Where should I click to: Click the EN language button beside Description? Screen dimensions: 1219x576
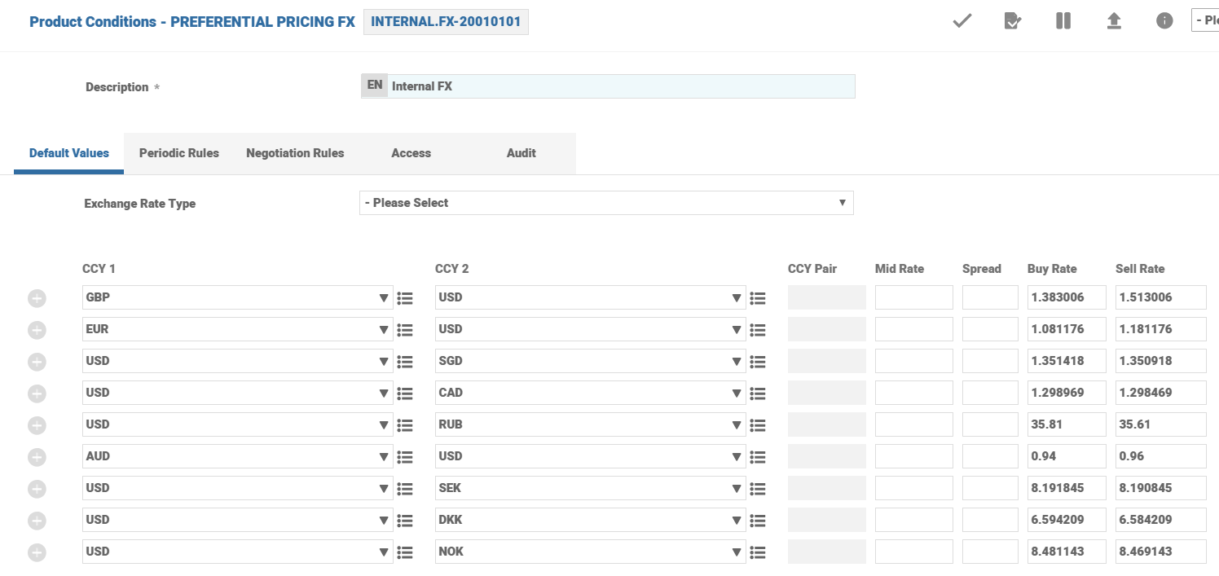(x=375, y=86)
